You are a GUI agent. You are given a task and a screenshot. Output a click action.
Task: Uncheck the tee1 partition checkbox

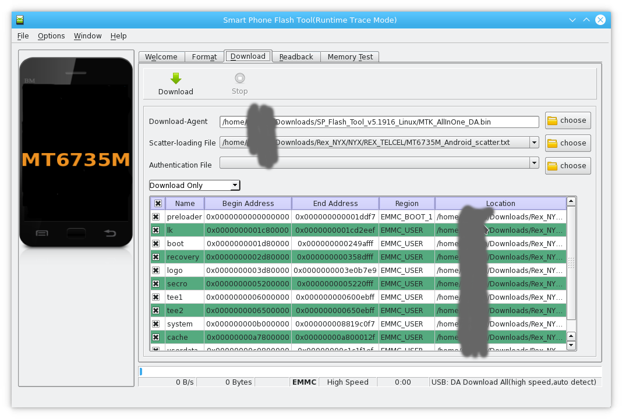tap(156, 297)
